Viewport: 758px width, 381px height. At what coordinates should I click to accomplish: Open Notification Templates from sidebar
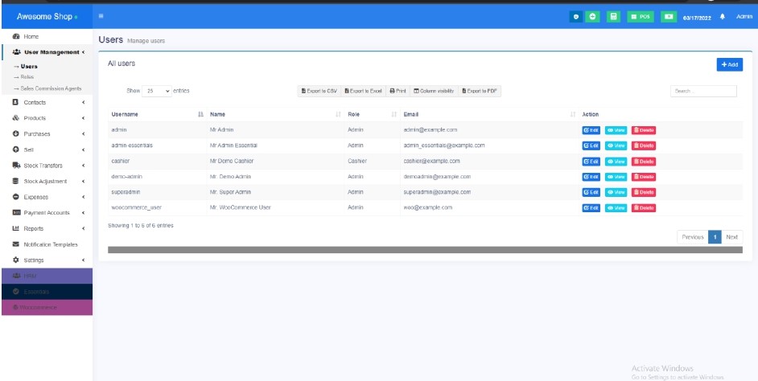tap(50, 244)
